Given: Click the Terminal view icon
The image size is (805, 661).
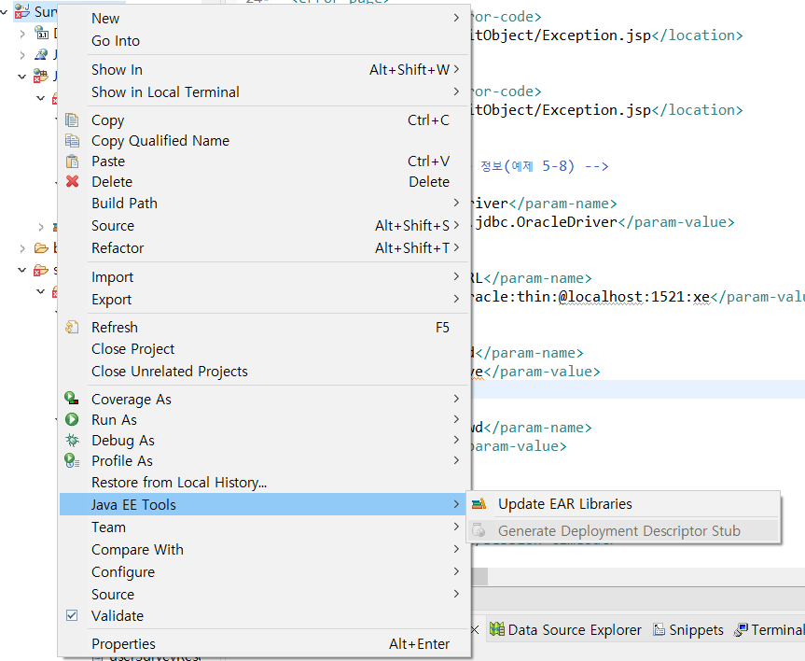Looking at the screenshot, I should [x=744, y=629].
